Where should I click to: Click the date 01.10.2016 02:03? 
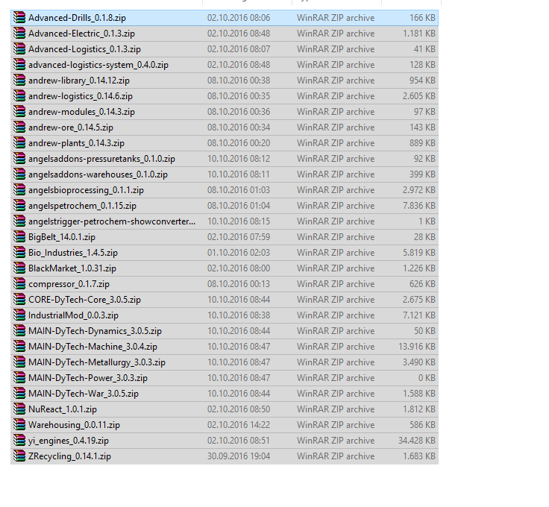[239, 253]
